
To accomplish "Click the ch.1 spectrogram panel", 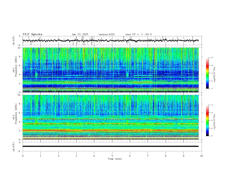I will click(111, 70).
